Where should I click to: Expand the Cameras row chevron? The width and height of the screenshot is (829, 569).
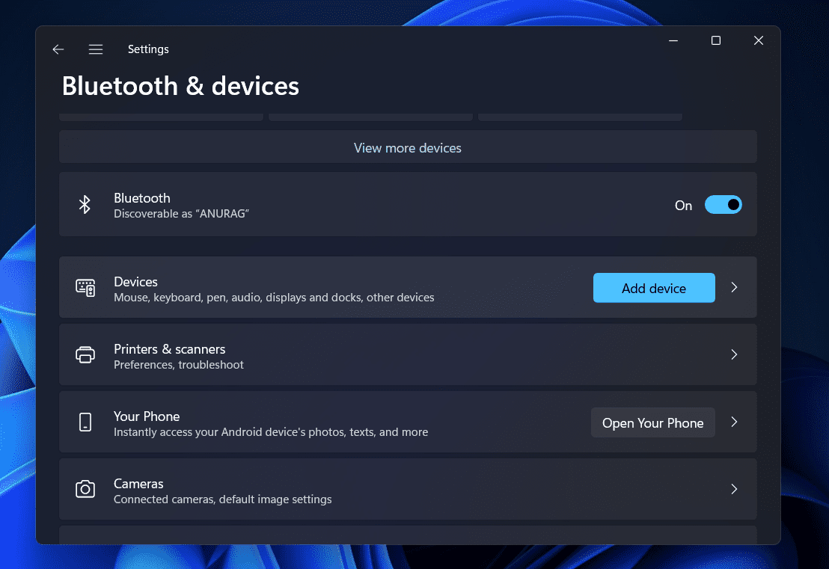click(x=734, y=490)
